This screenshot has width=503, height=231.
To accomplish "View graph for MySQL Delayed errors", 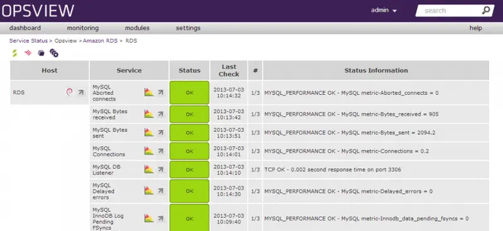I will click(149, 191).
